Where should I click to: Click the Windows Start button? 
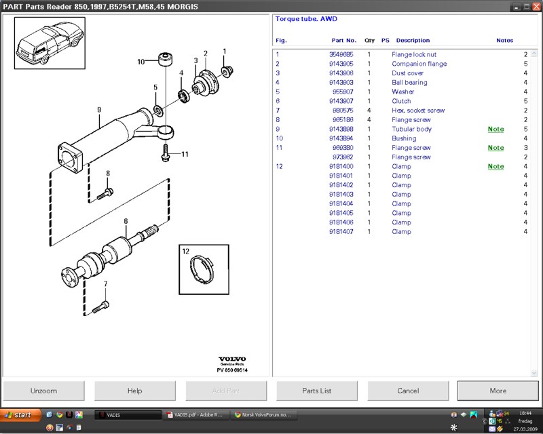point(18,414)
